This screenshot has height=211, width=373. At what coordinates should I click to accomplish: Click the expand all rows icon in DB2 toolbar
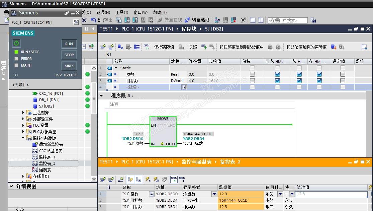[137, 47]
